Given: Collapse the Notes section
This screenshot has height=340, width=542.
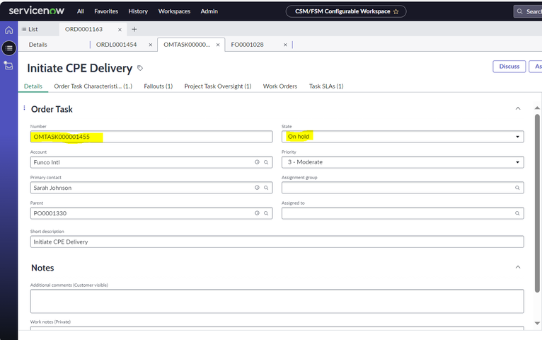Looking at the screenshot, I should coord(518,267).
